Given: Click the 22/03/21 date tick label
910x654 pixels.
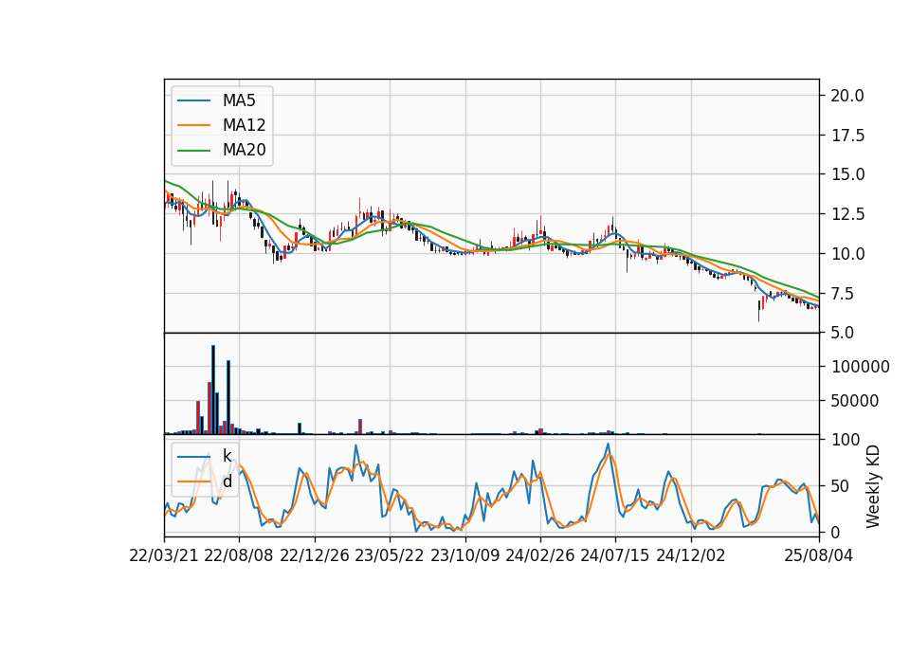Looking at the screenshot, I should (164, 555).
